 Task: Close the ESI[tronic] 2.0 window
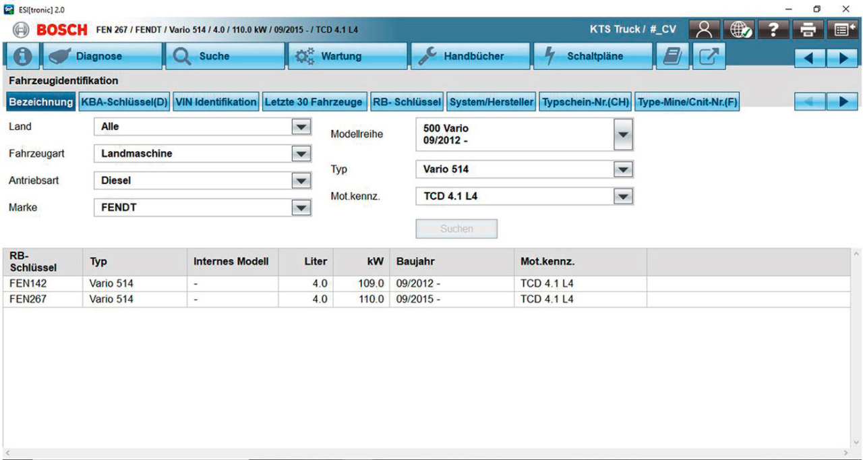tap(846, 8)
